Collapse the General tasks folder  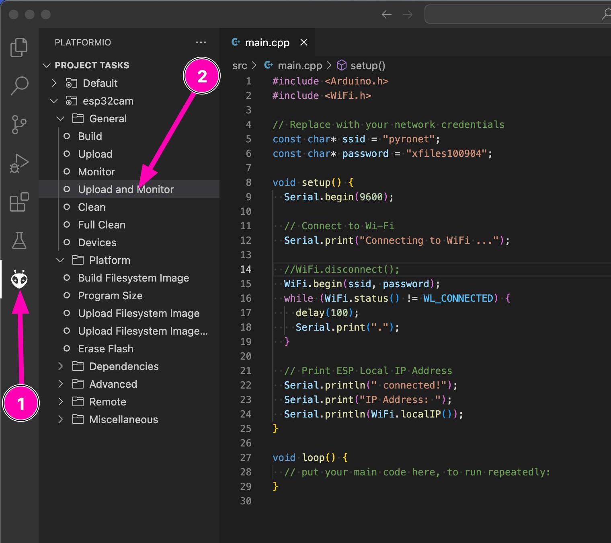(60, 119)
